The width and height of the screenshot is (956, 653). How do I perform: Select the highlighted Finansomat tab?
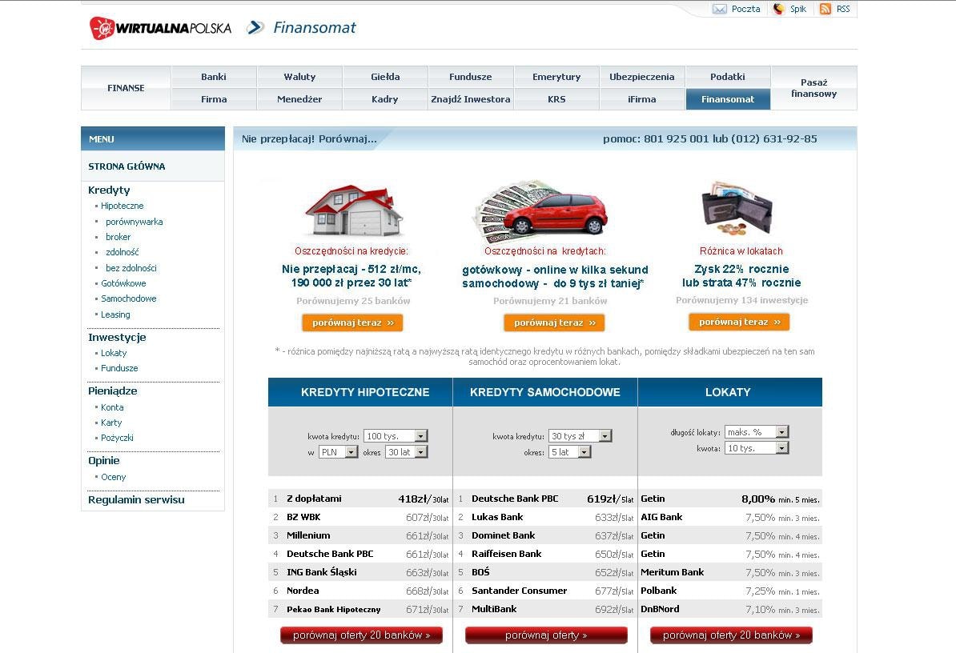[728, 99]
